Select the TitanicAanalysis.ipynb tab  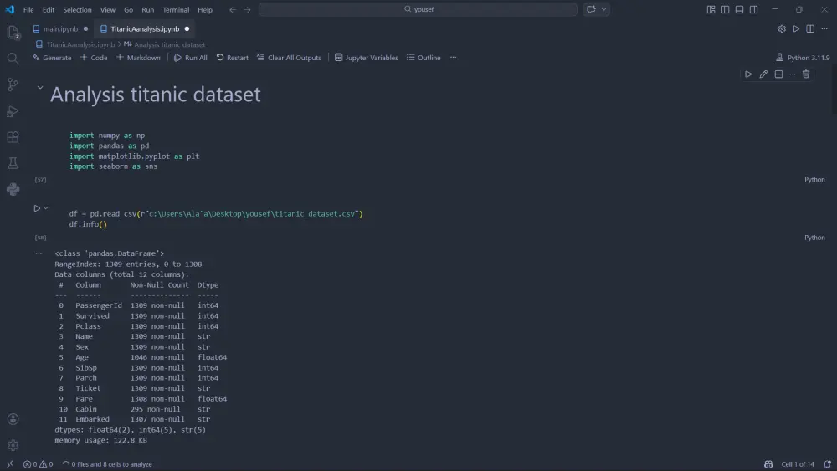point(145,28)
